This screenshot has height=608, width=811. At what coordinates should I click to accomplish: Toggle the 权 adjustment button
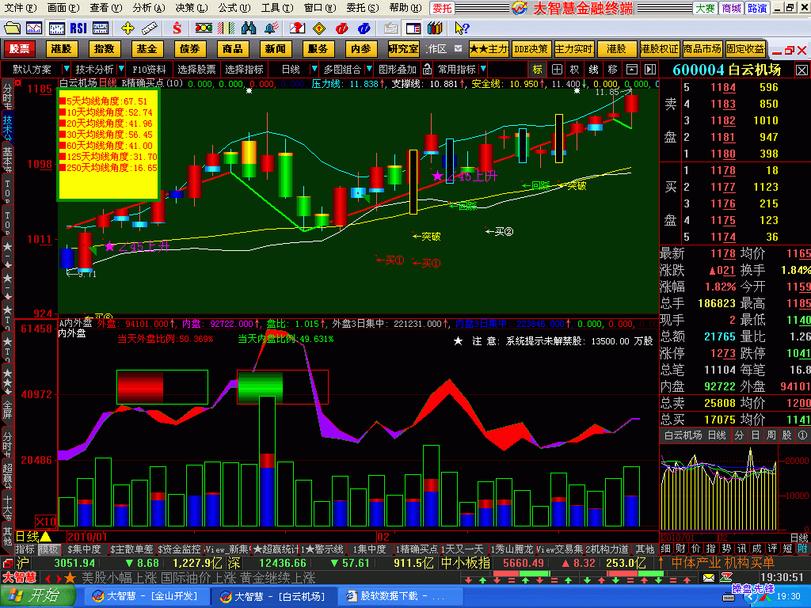click(575, 70)
